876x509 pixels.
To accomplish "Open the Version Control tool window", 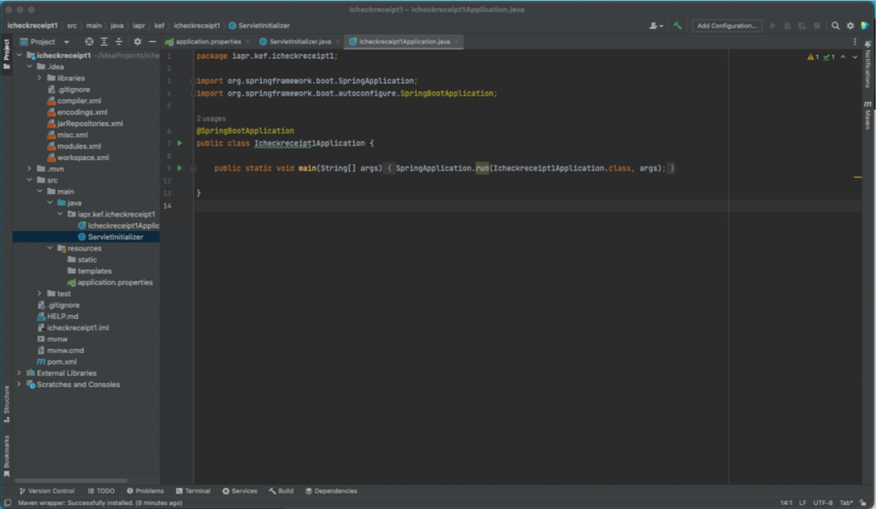I will [47, 491].
